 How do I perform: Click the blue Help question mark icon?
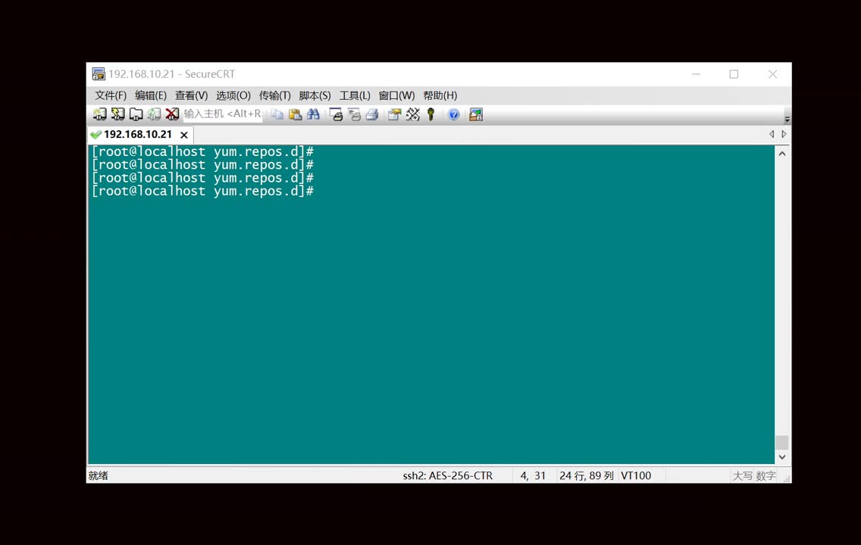click(x=453, y=114)
